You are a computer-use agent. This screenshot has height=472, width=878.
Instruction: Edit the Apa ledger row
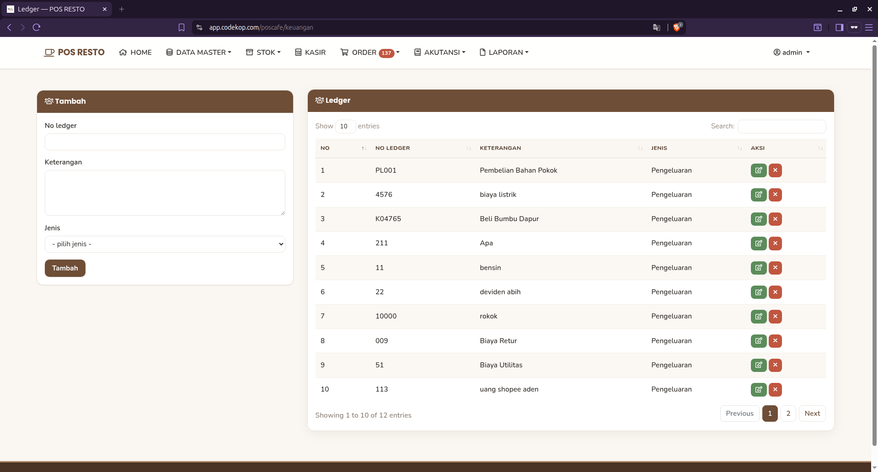tap(758, 243)
